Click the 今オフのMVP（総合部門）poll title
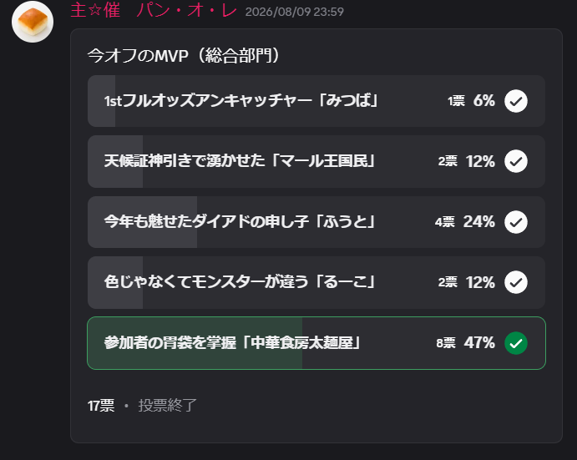The width and height of the screenshot is (577, 460). (x=184, y=56)
